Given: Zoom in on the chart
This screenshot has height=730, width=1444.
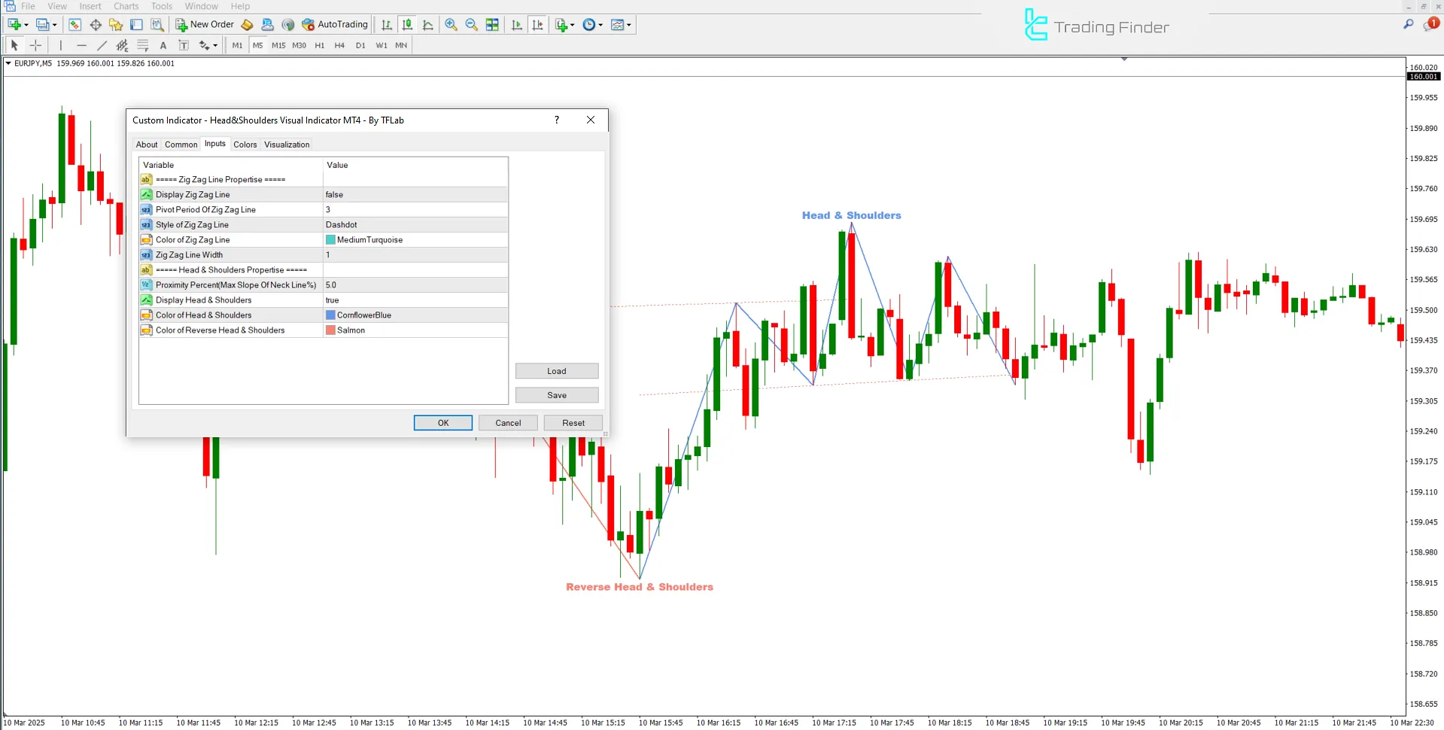Looking at the screenshot, I should point(451,24).
